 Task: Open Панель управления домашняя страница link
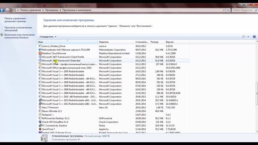15,20
